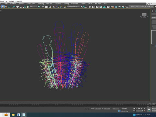Toggle Layer Explorer icon
The width and height of the screenshot is (156, 117).
93,7
